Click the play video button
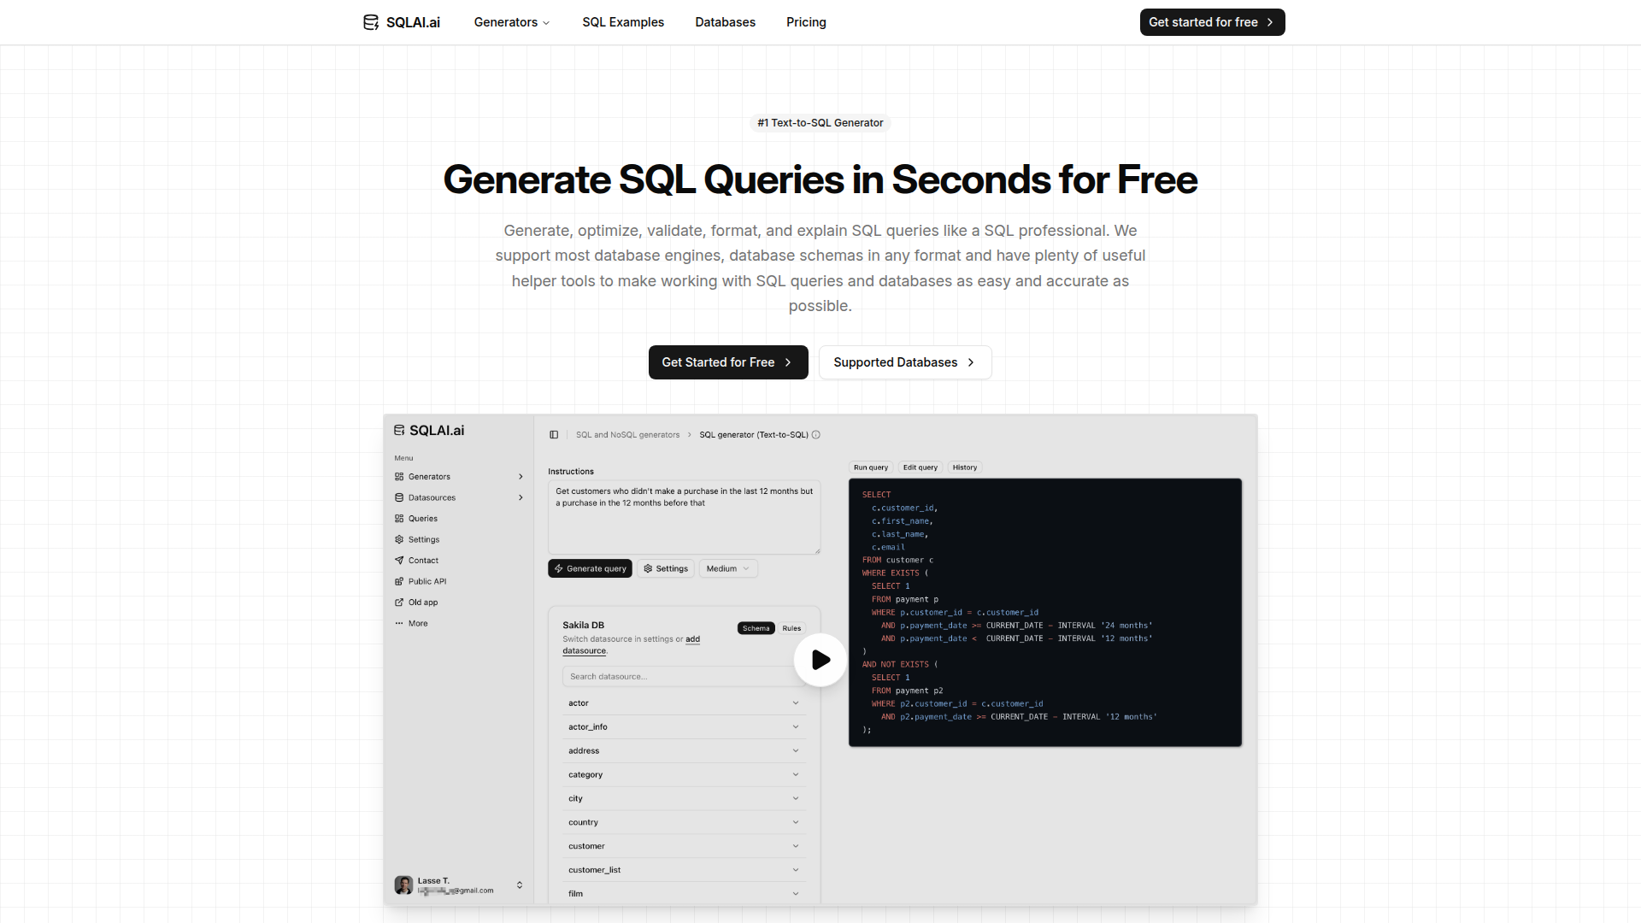The image size is (1641, 923). (820, 660)
